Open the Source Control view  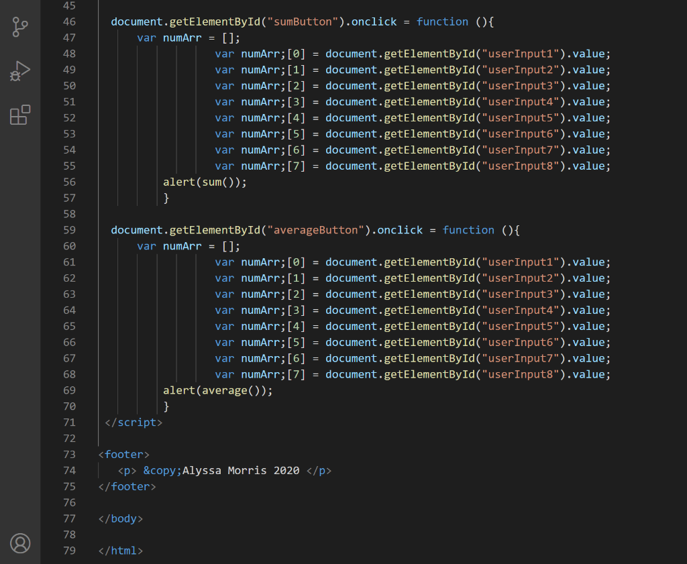pos(20,27)
